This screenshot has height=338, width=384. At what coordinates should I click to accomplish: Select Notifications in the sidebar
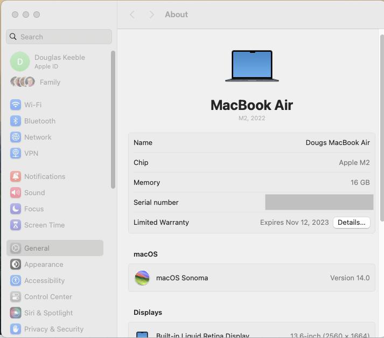pyautogui.click(x=45, y=176)
